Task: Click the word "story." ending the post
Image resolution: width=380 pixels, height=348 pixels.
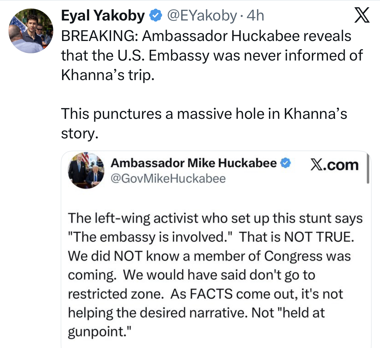Action: [80, 133]
